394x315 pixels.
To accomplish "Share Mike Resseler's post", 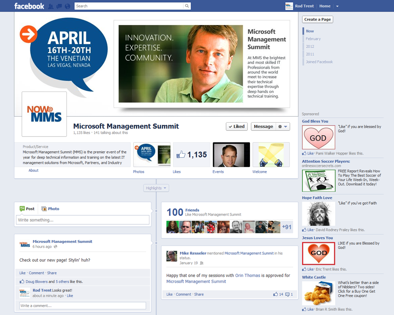I will [x=199, y=294].
